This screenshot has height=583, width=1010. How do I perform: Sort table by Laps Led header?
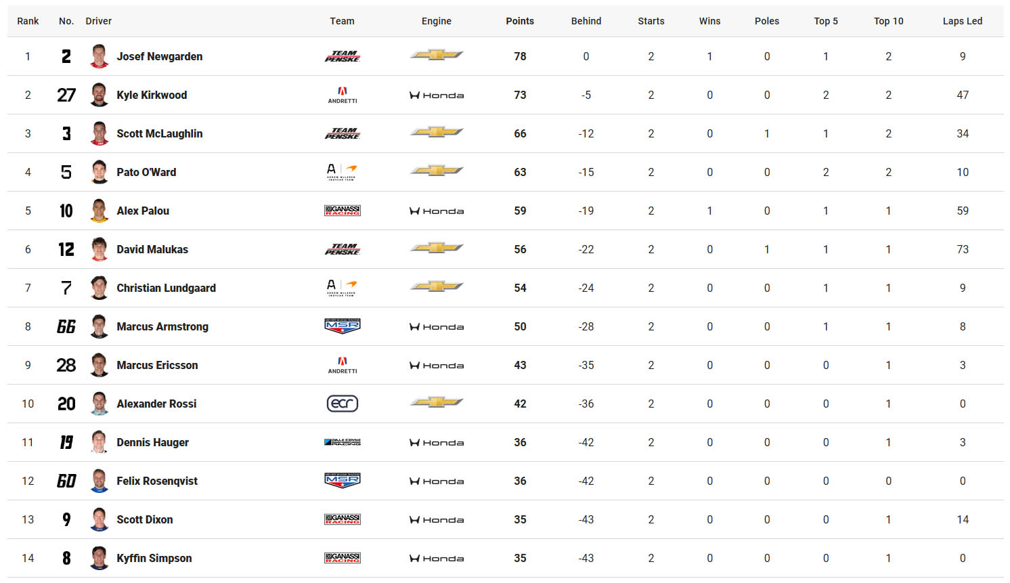[962, 21]
